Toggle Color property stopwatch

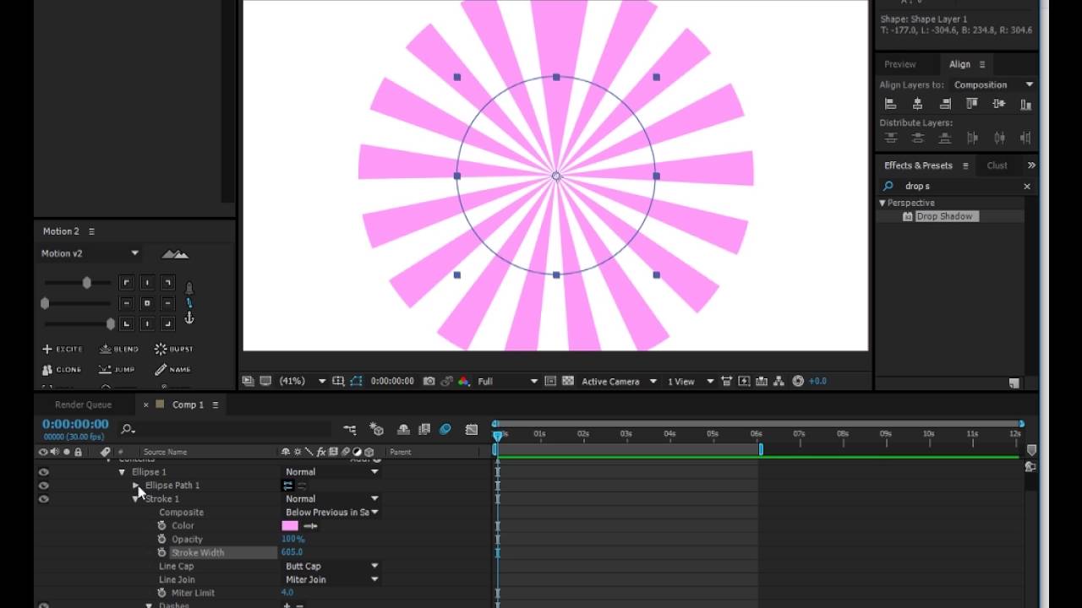coord(161,525)
